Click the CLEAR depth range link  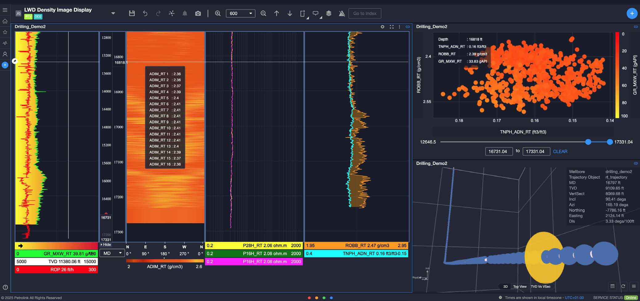coord(560,151)
